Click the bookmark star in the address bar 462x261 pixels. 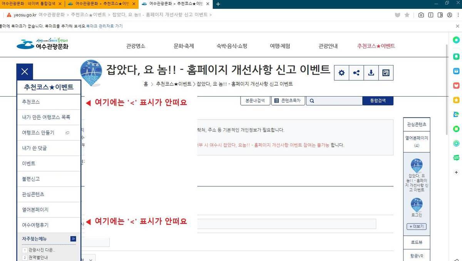pos(407,15)
